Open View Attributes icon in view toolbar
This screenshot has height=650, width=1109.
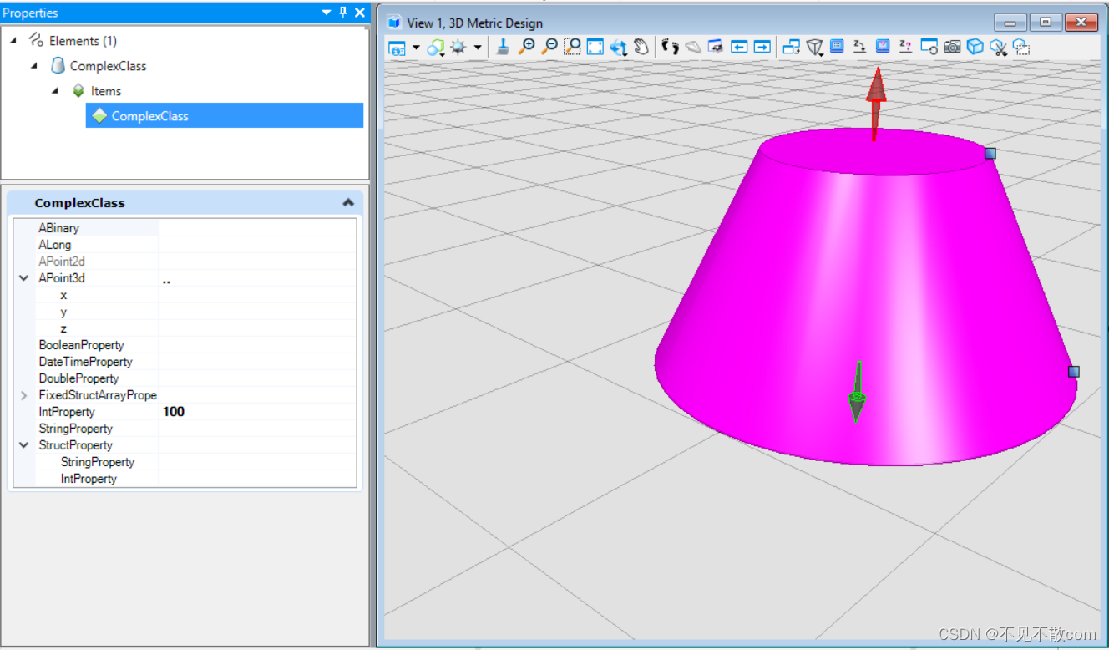(x=398, y=48)
